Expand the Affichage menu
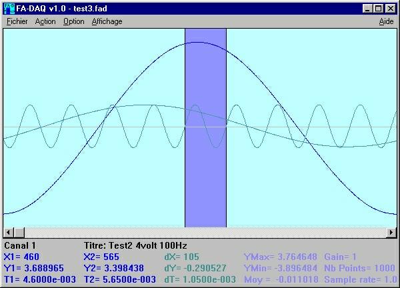 107,21
